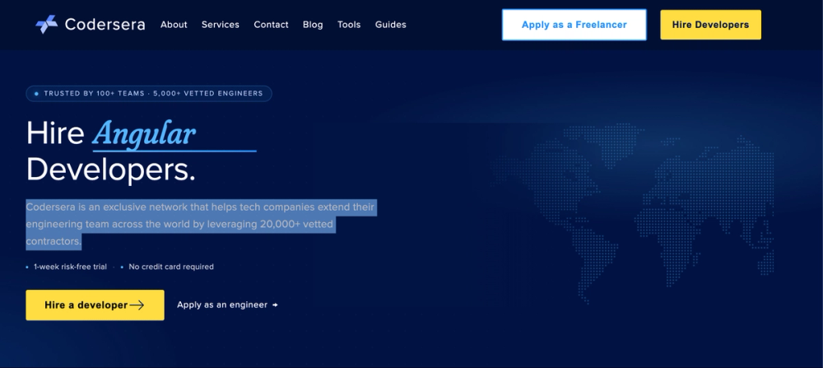Click the dotted world map graphic
823x368 pixels.
coord(632,212)
